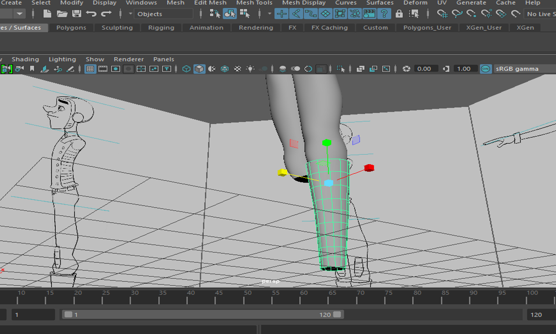
Task: Click the Save scene icon
Action: coord(77,14)
